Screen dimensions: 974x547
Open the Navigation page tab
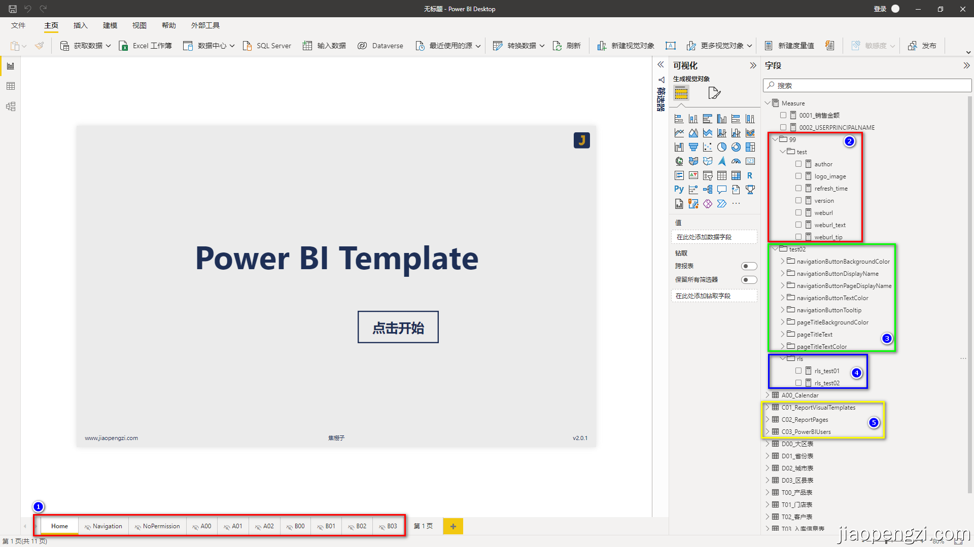pos(103,526)
